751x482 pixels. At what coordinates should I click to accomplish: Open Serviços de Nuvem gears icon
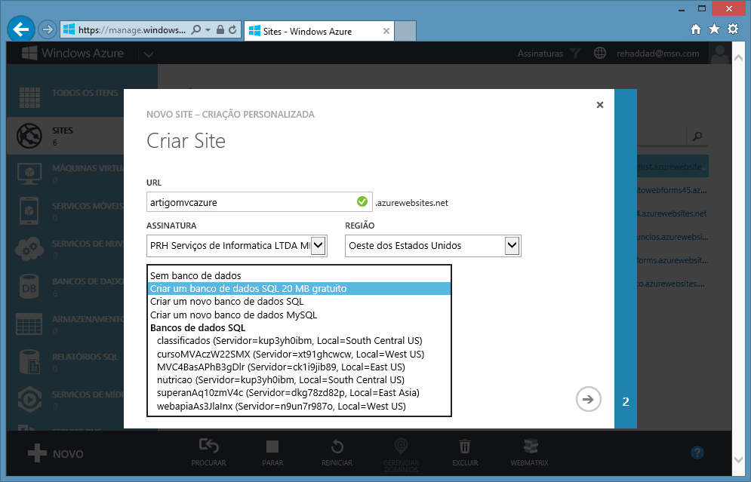coord(29,248)
